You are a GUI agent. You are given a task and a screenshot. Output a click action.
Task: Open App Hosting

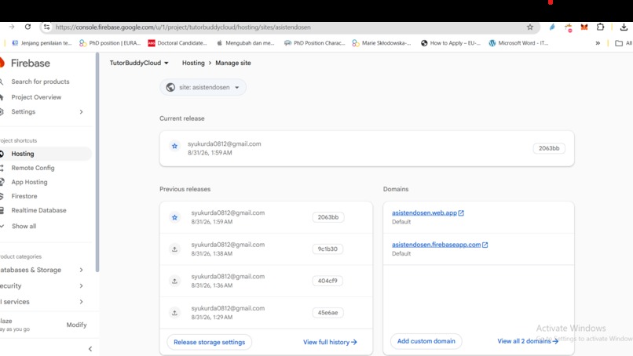pyautogui.click(x=29, y=182)
